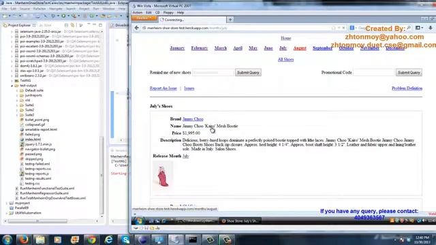Open the Windows Explorer taskbar icon
Image resolution: width=436 pixels, height=245 pixels.
click(x=40, y=240)
